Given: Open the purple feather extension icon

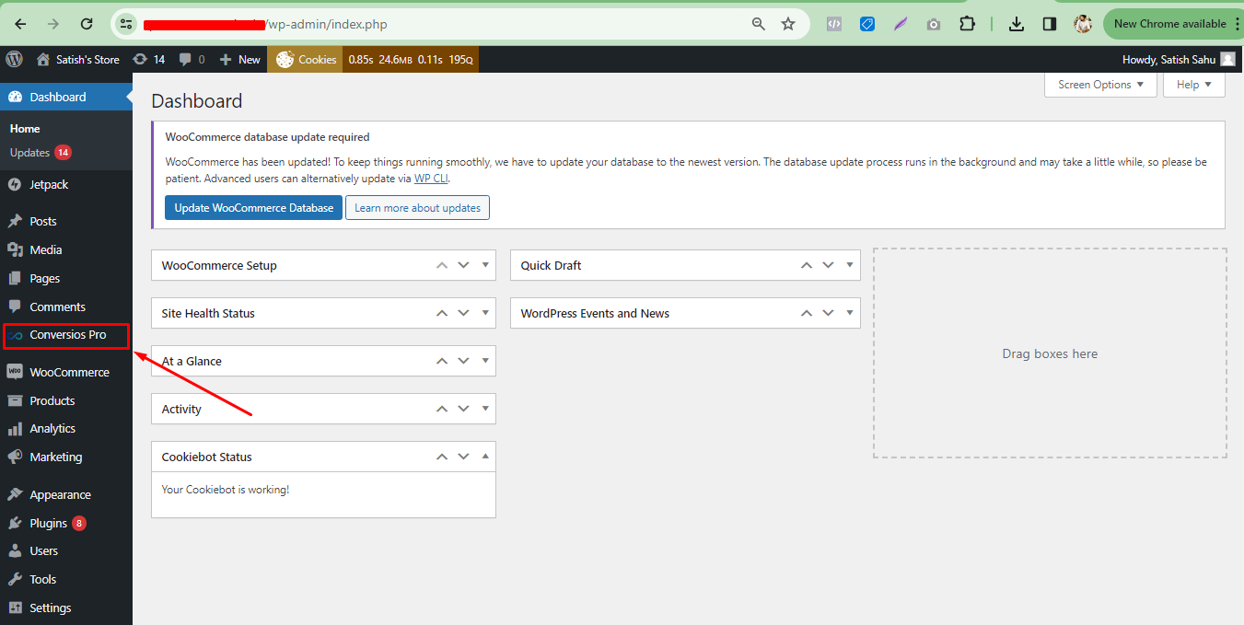Looking at the screenshot, I should click(x=901, y=24).
